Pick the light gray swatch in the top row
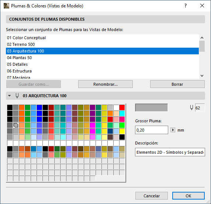This screenshot has height=204, width=211. (110, 108)
